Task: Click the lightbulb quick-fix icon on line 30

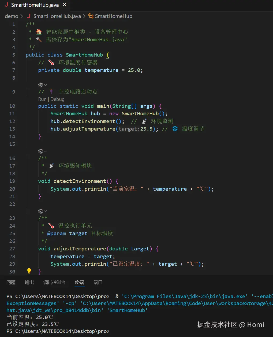Action: [29, 271]
